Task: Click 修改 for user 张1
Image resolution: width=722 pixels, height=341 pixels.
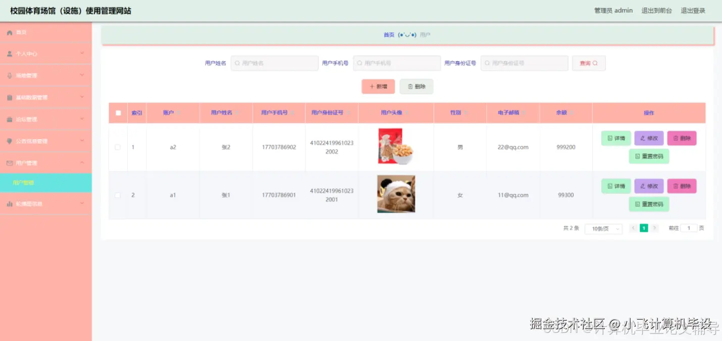Action: point(649,186)
